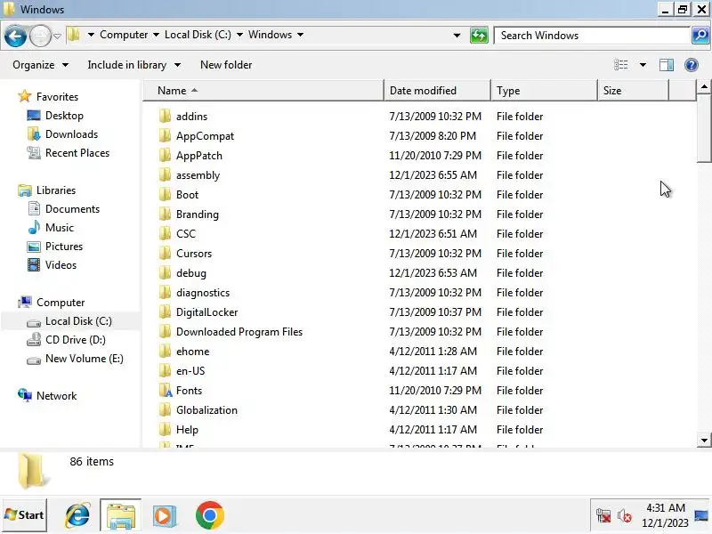The width and height of the screenshot is (712, 534).
Task: Sort by the Name column header
Action: [x=263, y=91]
